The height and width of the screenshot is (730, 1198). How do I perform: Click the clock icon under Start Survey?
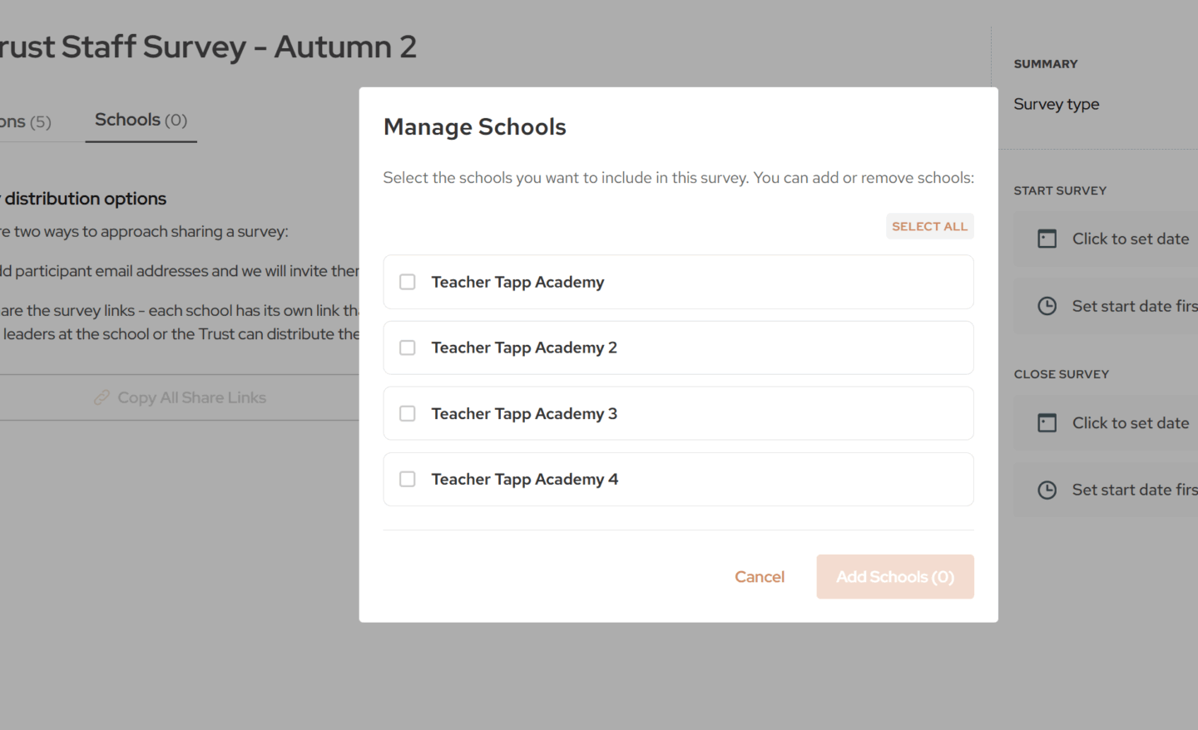coord(1047,306)
